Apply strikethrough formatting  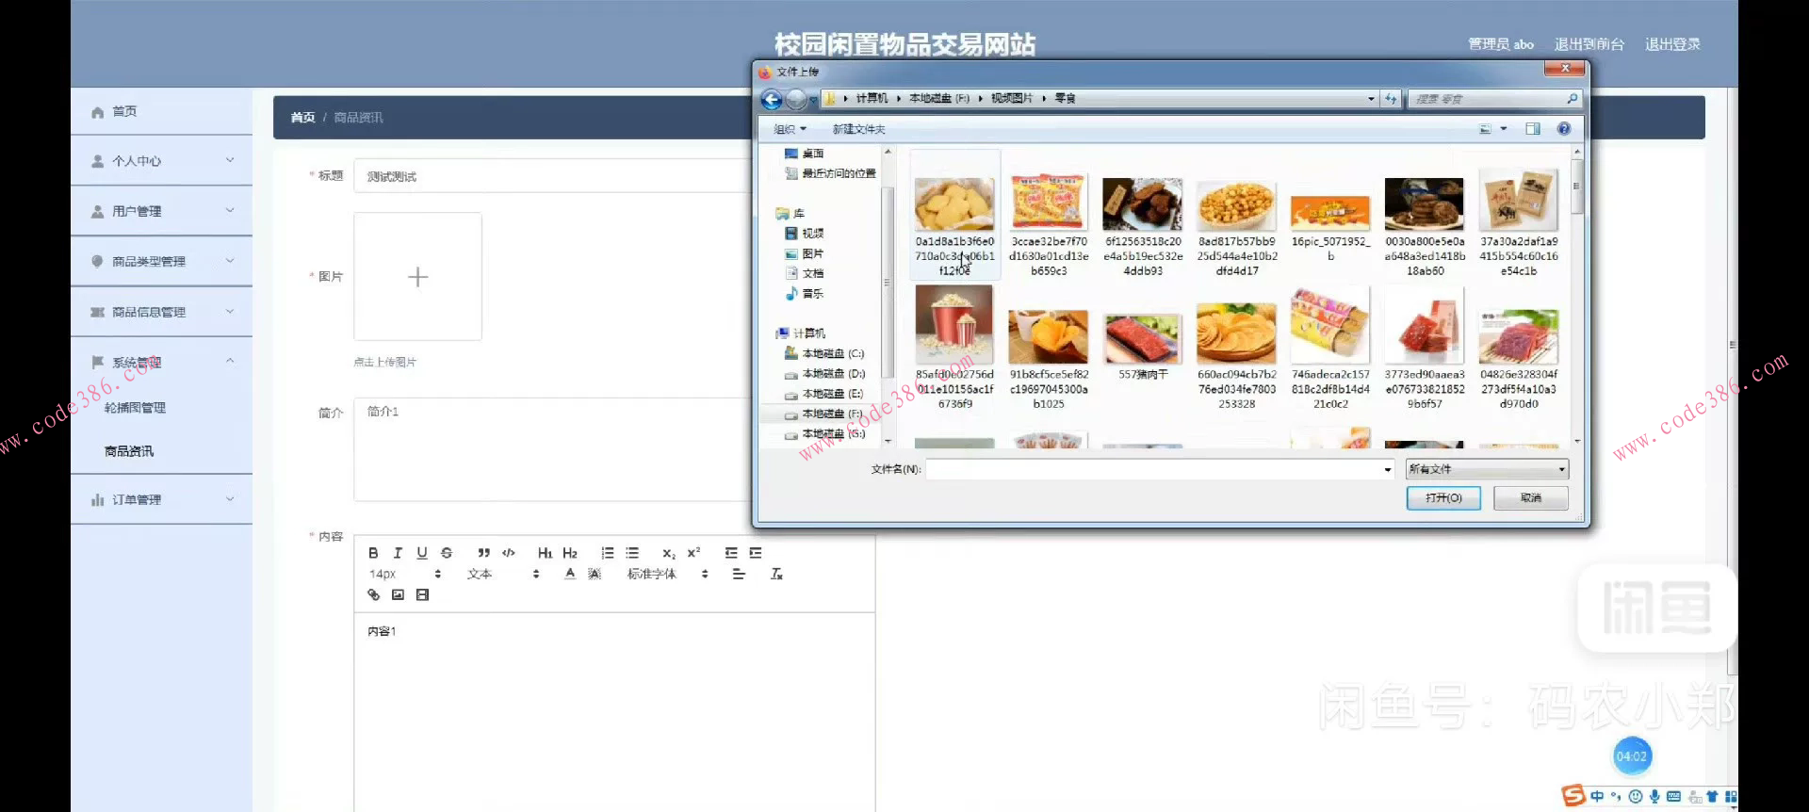[x=447, y=553]
